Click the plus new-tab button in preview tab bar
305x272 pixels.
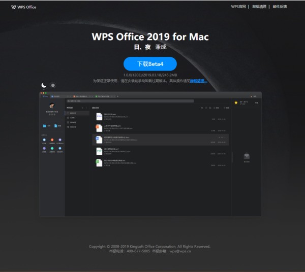118,96
